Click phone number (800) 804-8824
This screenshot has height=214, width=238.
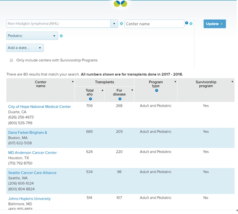pyautogui.click(x=21, y=189)
